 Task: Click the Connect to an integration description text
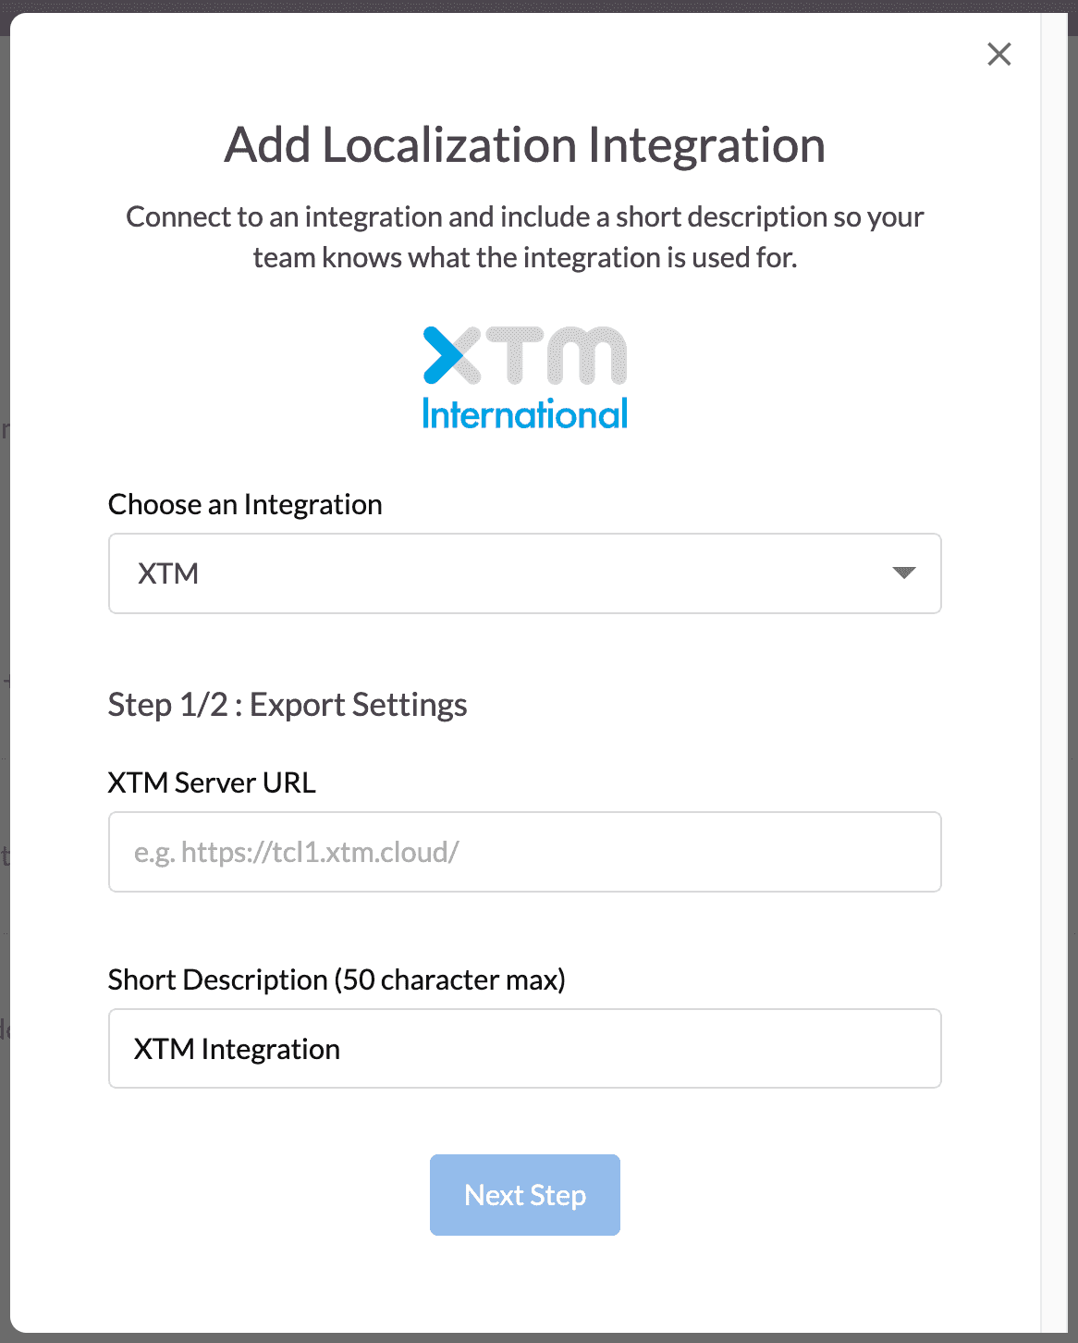tap(525, 237)
